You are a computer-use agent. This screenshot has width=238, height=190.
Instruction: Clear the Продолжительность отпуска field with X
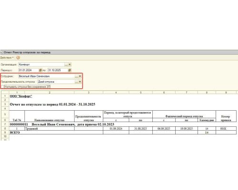[80, 82]
